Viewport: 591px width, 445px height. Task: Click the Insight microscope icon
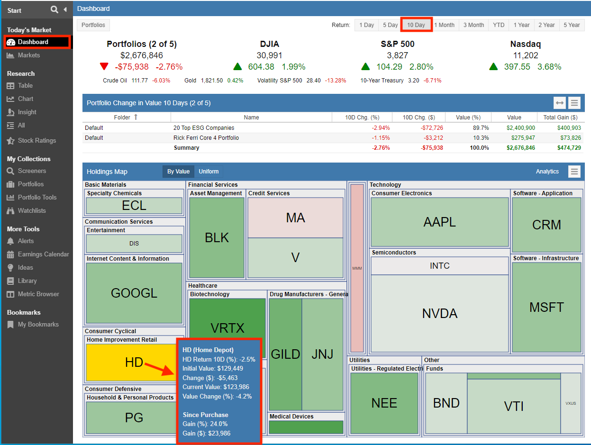(x=10, y=112)
